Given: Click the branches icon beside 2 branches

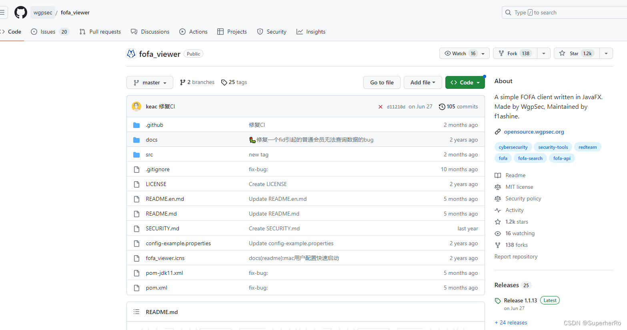Looking at the screenshot, I should point(183,82).
